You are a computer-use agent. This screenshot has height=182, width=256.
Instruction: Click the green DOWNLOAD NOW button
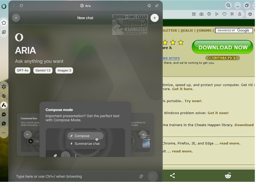[x=223, y=47]
